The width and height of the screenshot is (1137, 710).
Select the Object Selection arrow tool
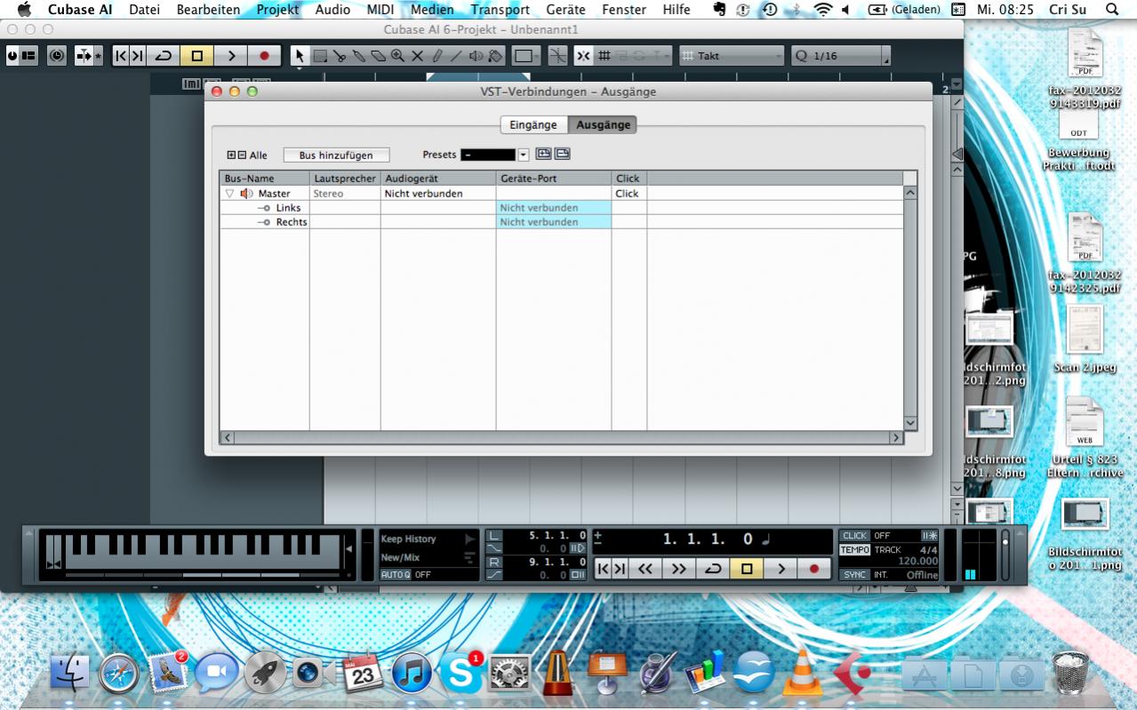click(x=300, y=55)
